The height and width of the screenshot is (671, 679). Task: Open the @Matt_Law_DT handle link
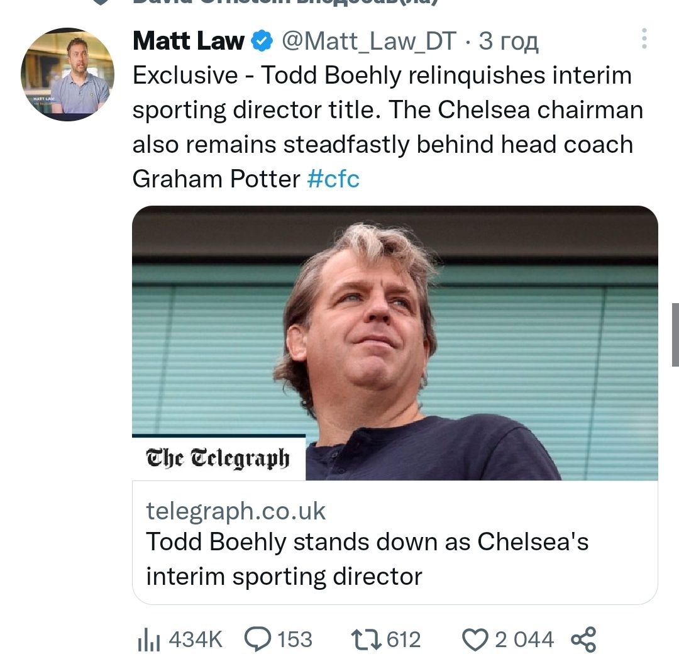pyautogui.click(x=369, y=42)
